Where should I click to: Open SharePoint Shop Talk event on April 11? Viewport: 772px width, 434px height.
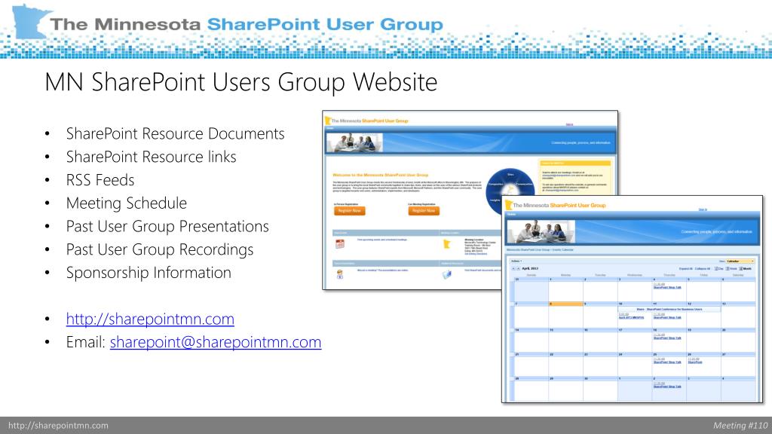667,317
